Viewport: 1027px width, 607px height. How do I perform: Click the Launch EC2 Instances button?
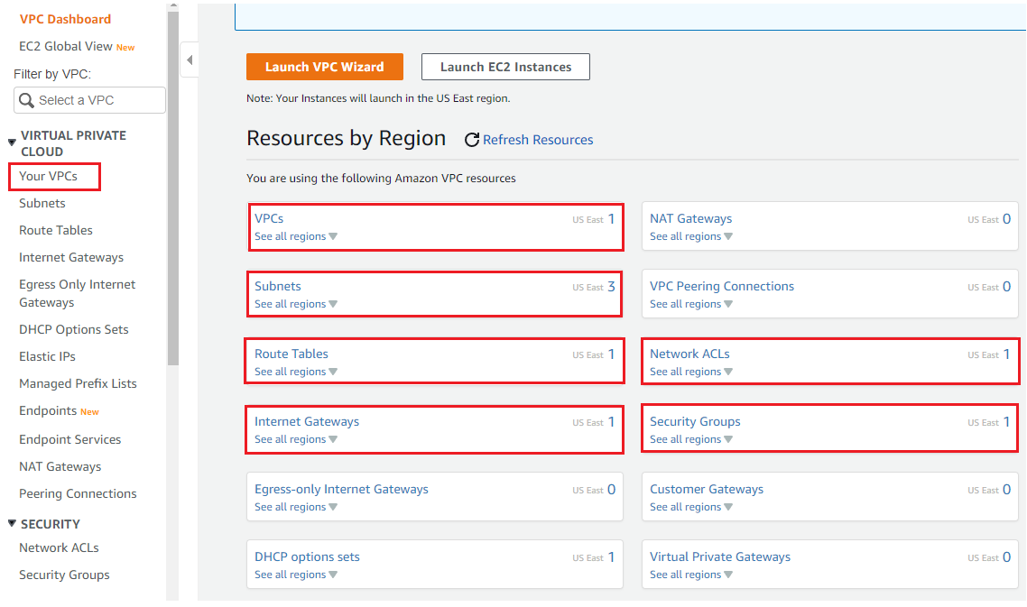coord(505,67)
